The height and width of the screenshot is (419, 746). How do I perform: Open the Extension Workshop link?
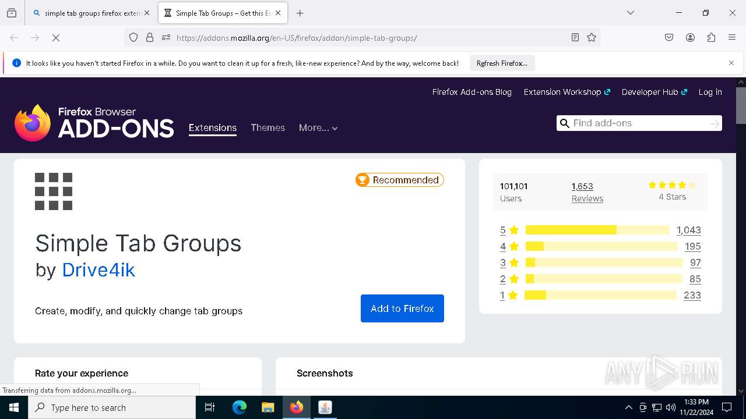click(566, 92)
